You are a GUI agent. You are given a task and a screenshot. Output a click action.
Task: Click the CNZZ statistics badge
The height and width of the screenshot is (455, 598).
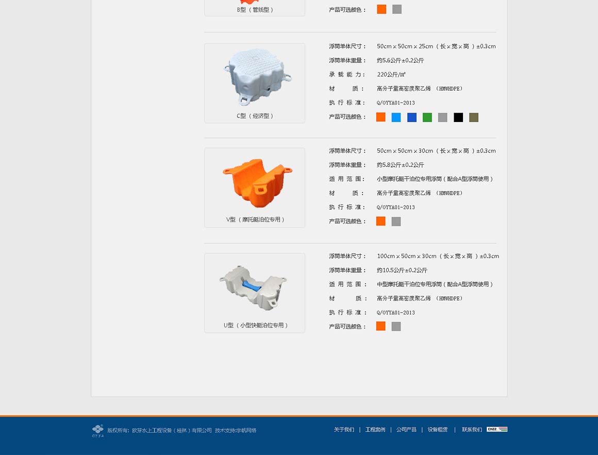pos(497,429)
